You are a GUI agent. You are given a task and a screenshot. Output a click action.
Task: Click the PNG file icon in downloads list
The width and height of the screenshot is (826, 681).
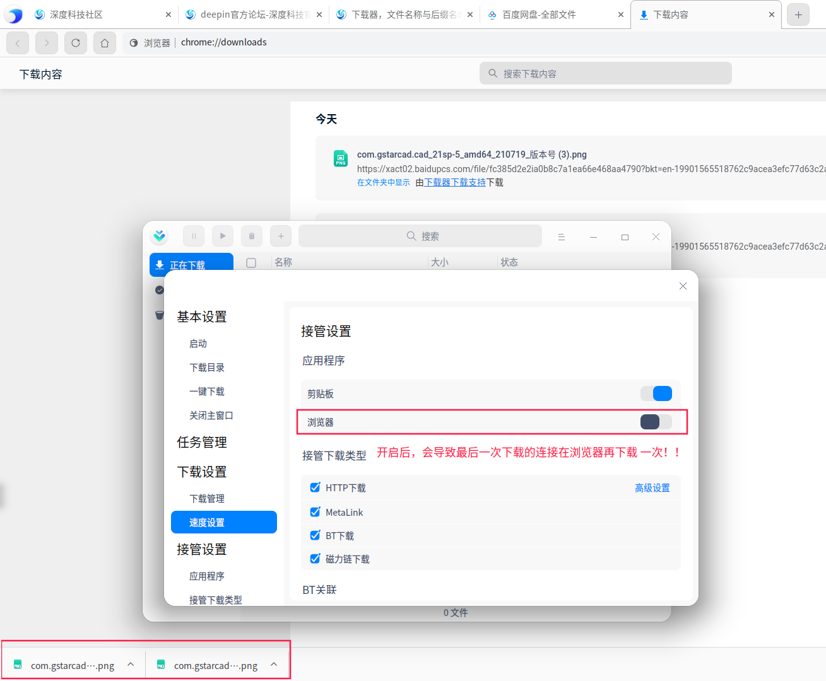click(x=341, y=158)
